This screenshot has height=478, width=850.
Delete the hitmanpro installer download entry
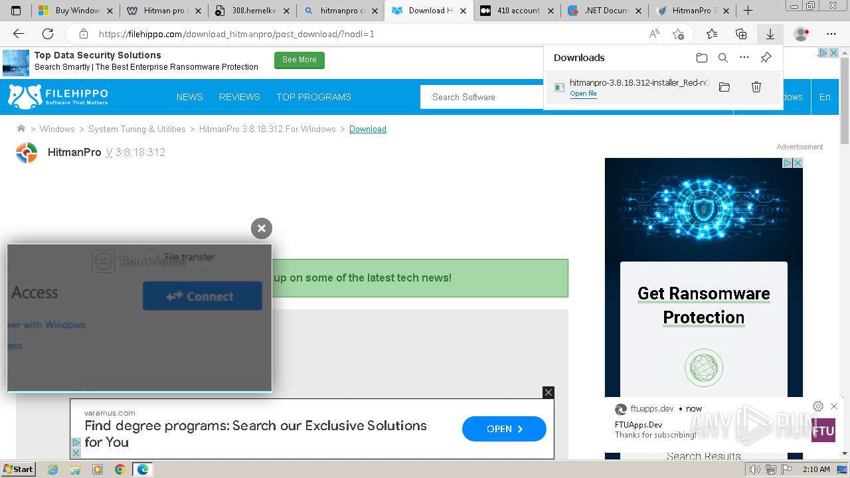click(756, 87)
